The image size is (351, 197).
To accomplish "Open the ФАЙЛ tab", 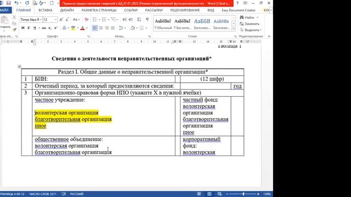I will (x=5, y=10).
